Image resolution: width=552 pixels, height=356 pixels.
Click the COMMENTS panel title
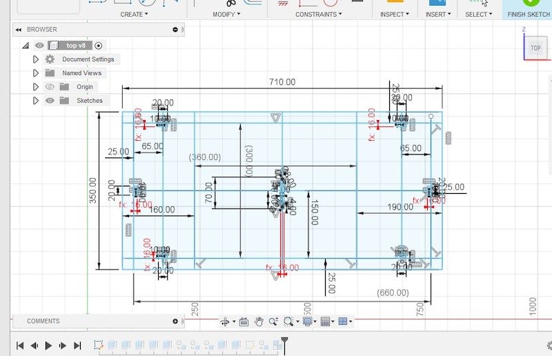tap(43, 321)
